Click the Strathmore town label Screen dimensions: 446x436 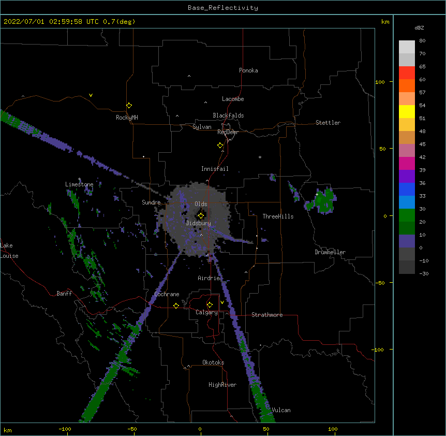click(x=267, y=315)
